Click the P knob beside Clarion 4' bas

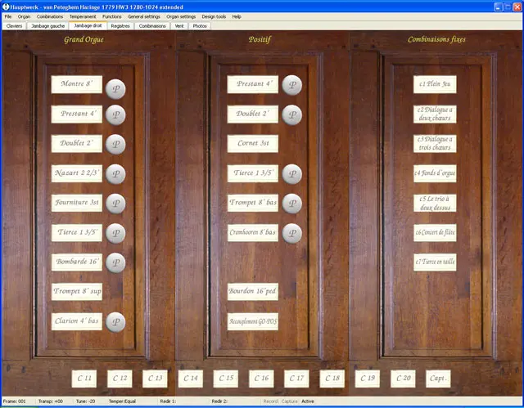click(x=115, y=321)
